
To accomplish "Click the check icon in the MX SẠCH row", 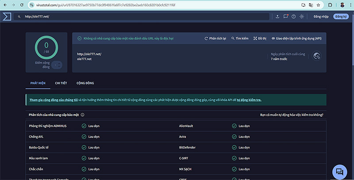I will 234,169.
